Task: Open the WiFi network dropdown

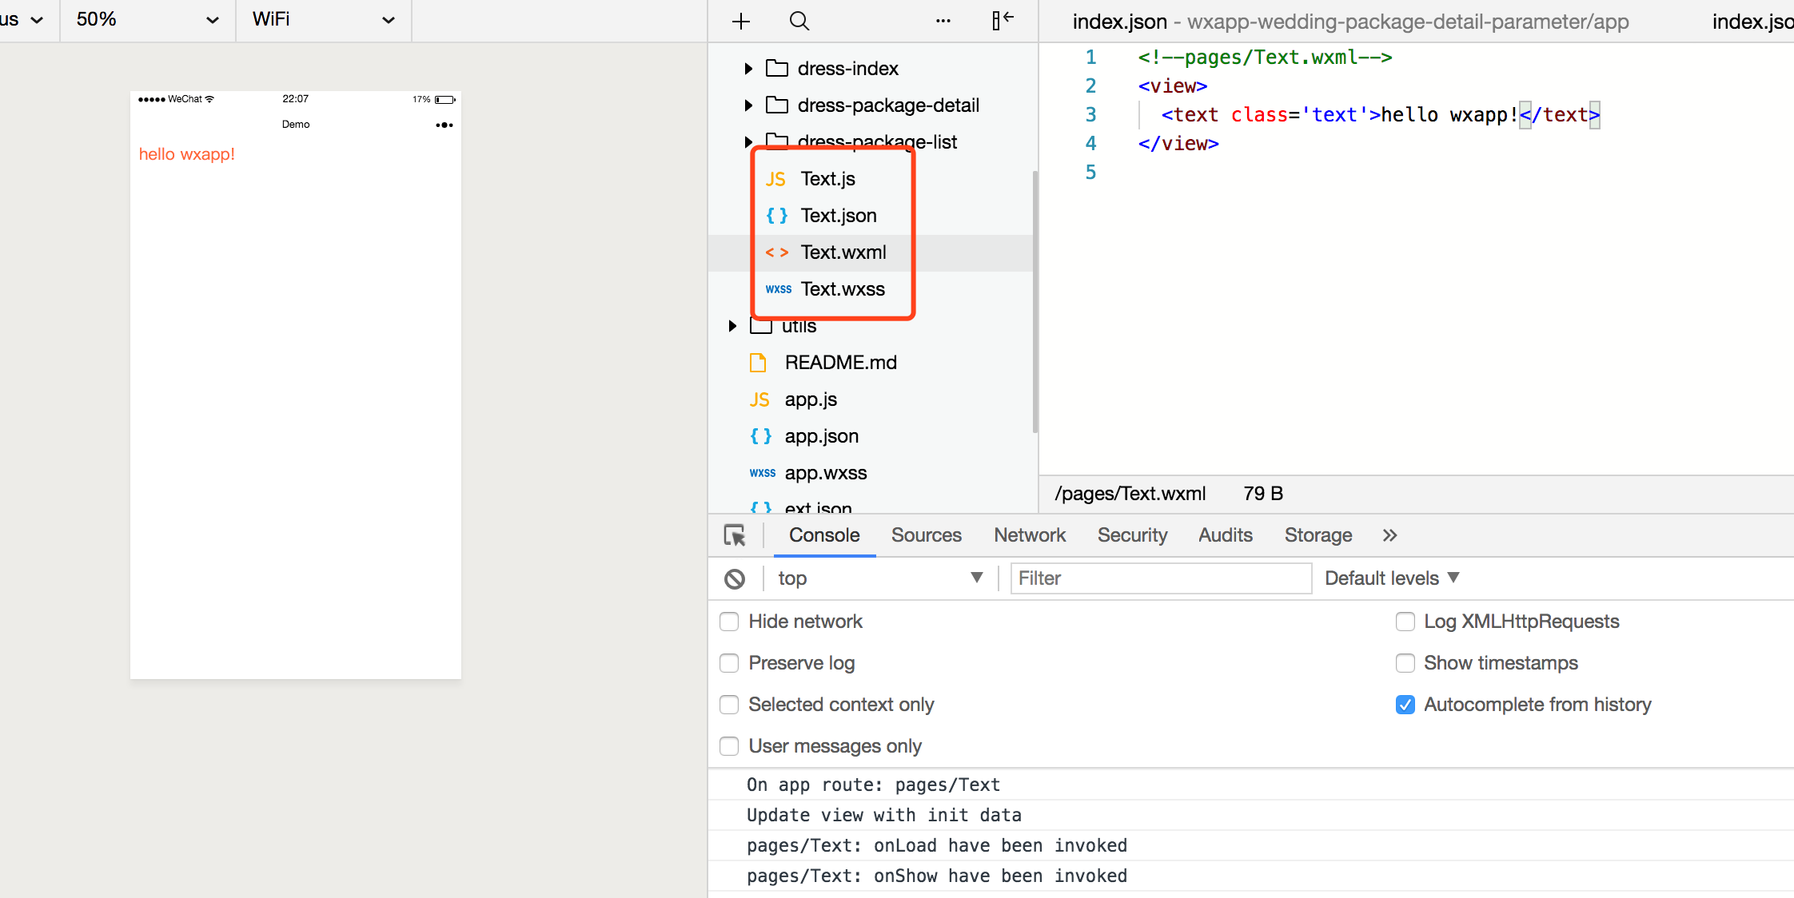Action: pyautogui.click(x=323, y=20)
